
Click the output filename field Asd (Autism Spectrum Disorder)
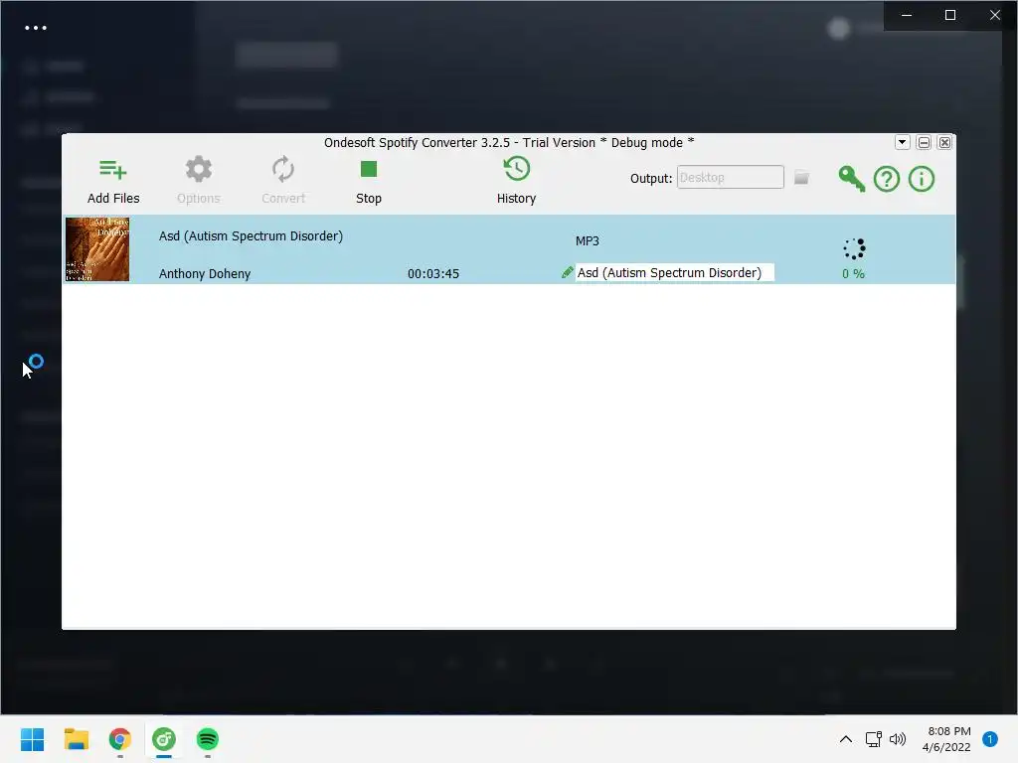coord(675,272)
